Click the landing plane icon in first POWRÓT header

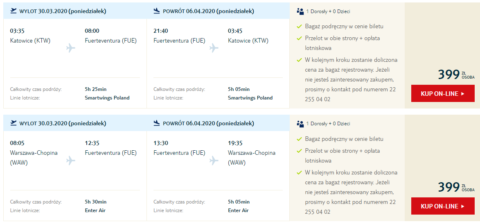coord(157,11)
